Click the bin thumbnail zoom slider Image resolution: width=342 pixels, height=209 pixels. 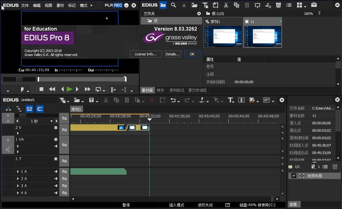click(319, 13)
